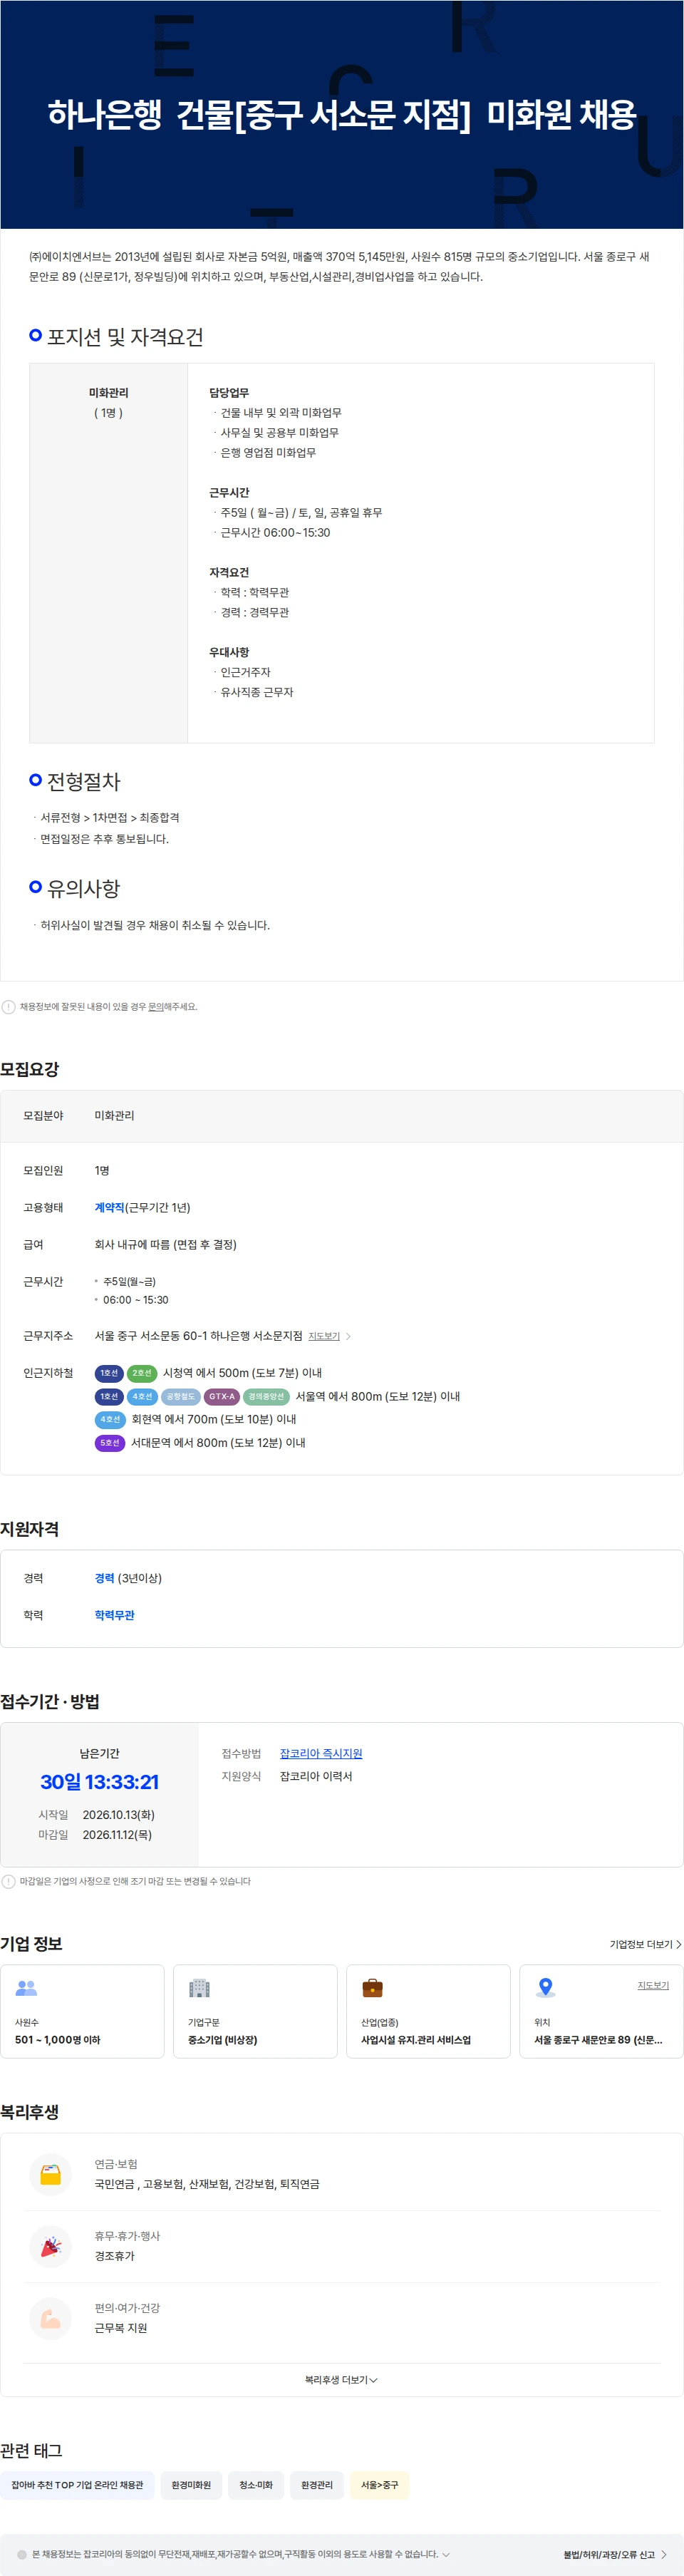Image resolution: width=684 pixels, height=2576 pixels.
Task: Click the 마감일 2026.11.12(목) date
Action: [118, 1834]
